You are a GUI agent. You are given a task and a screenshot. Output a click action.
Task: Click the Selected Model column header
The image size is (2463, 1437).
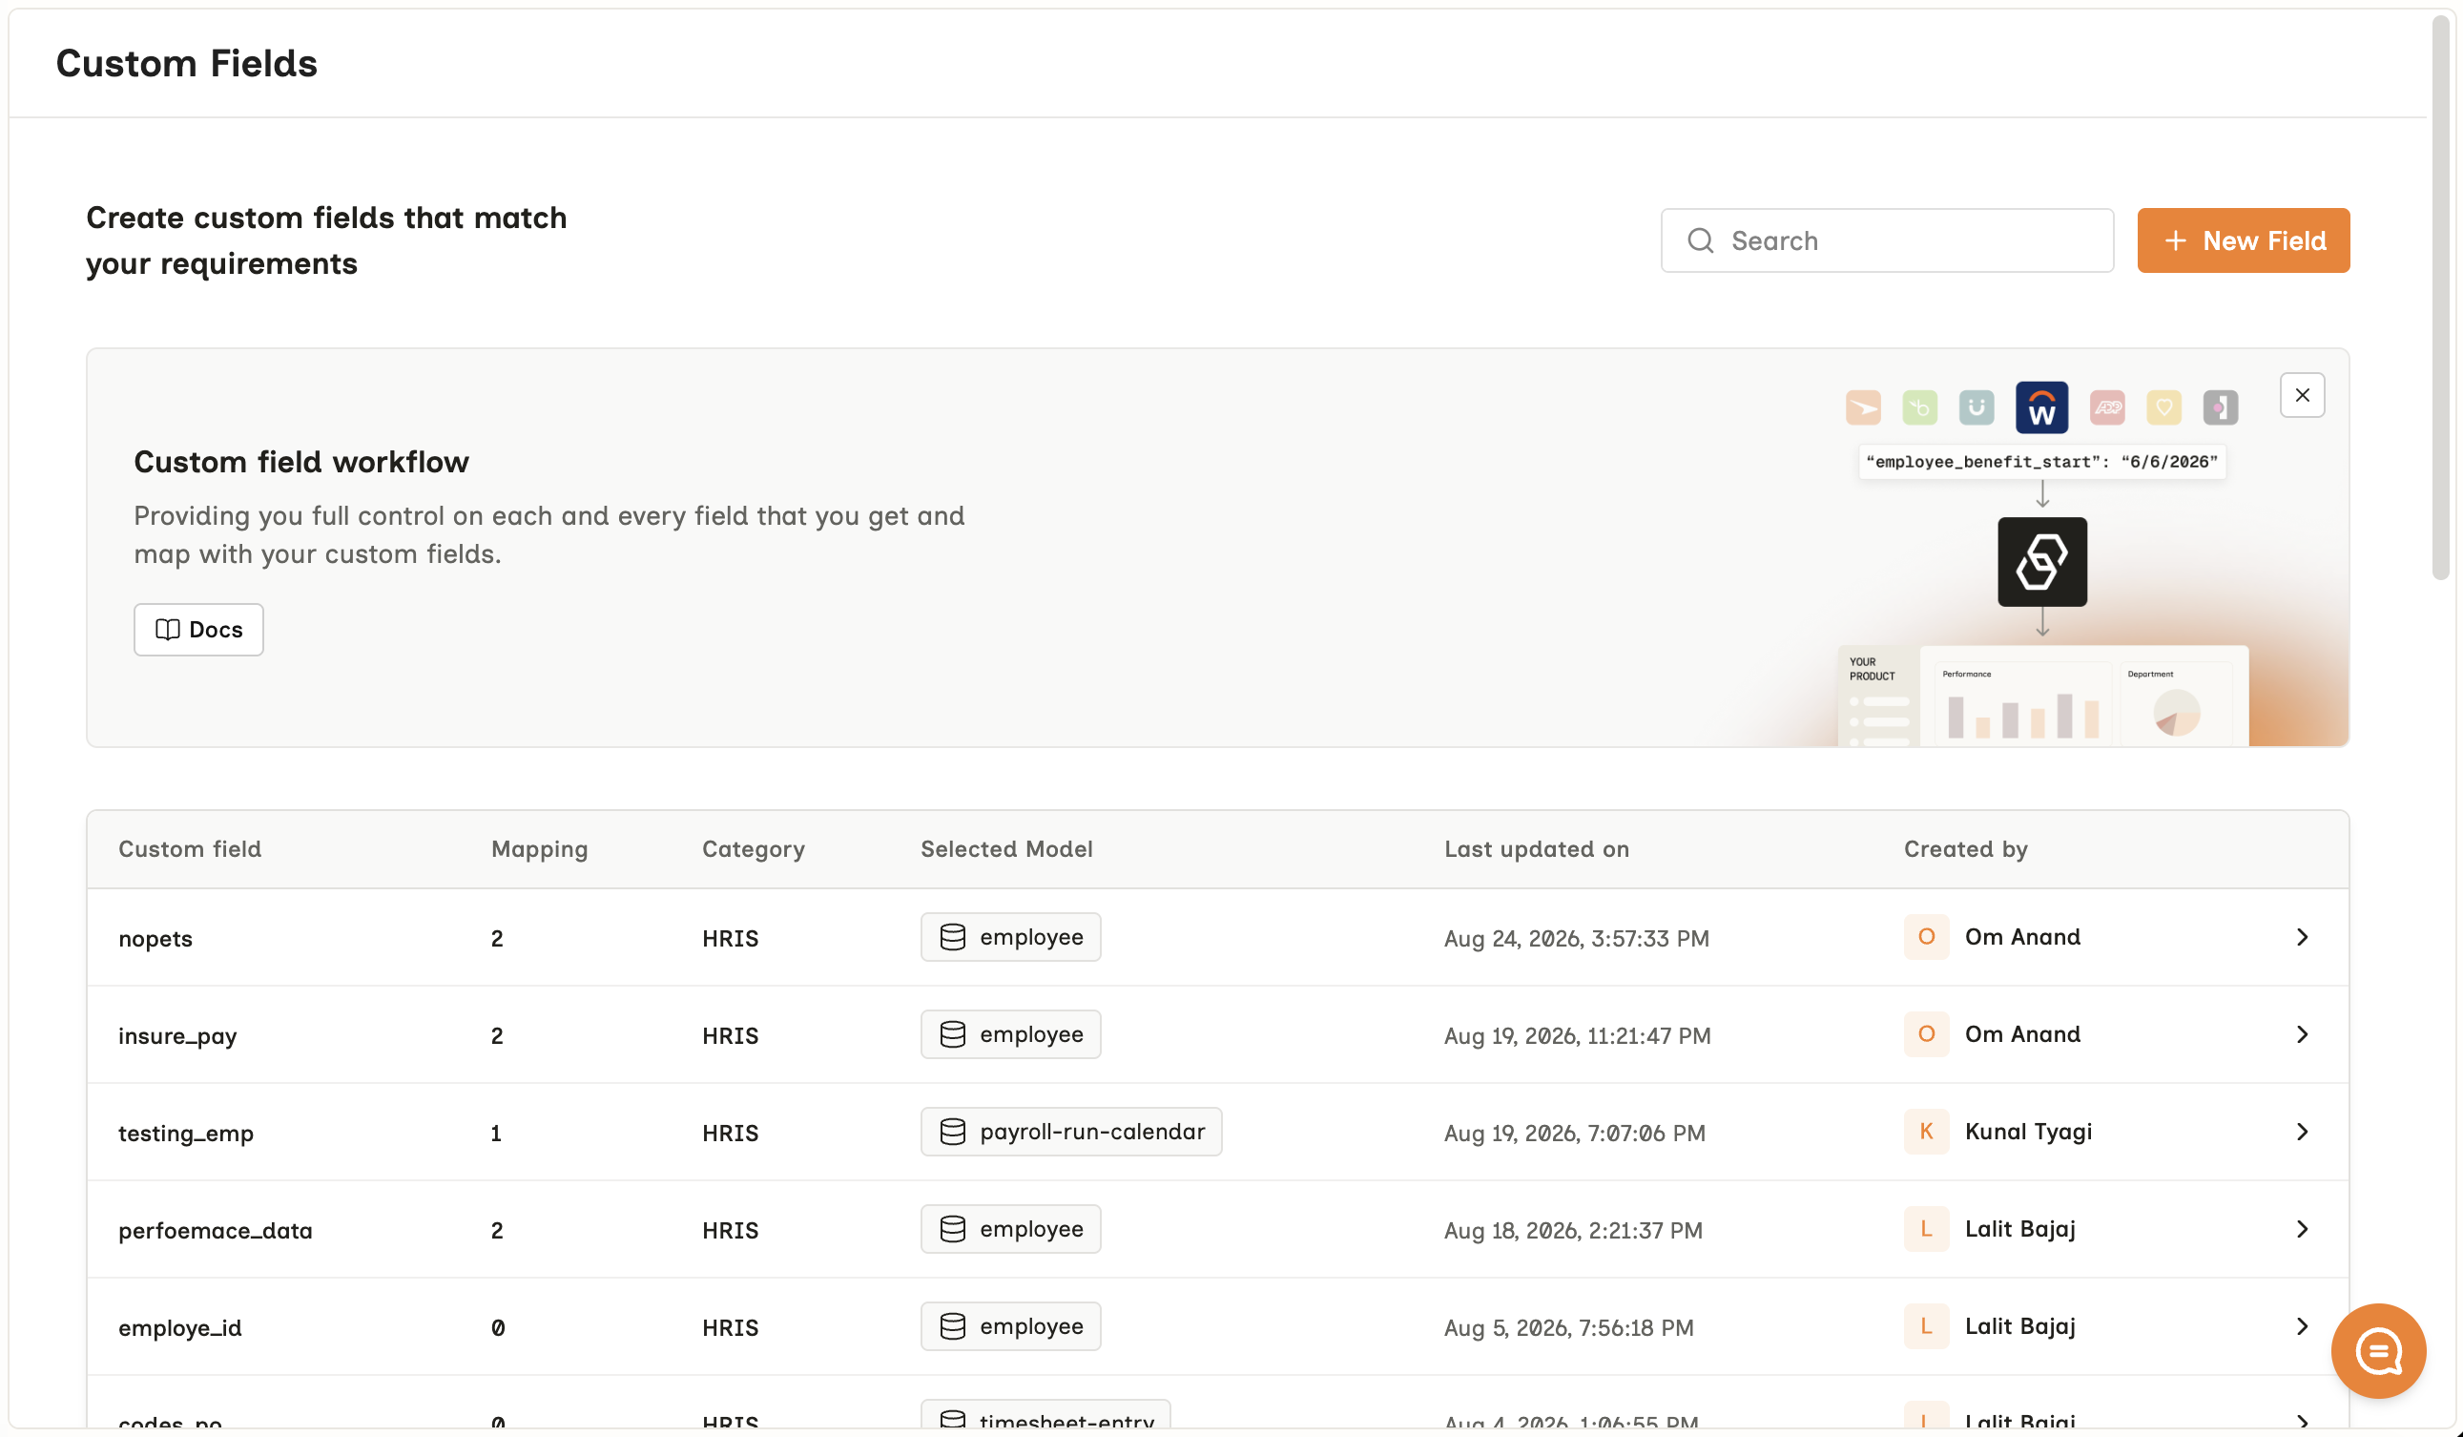[1006, 848]
